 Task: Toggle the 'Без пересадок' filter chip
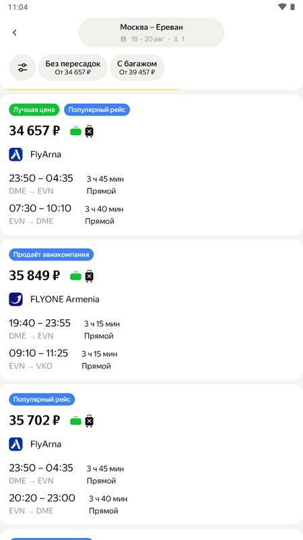(x=73, y=67)
